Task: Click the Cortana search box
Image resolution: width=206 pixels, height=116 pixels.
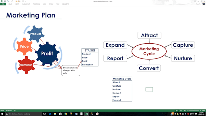Action: 23,114
